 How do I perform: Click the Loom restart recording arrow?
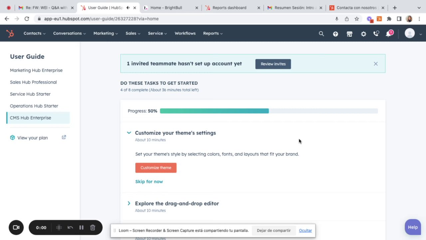click(x=70, y=228)
